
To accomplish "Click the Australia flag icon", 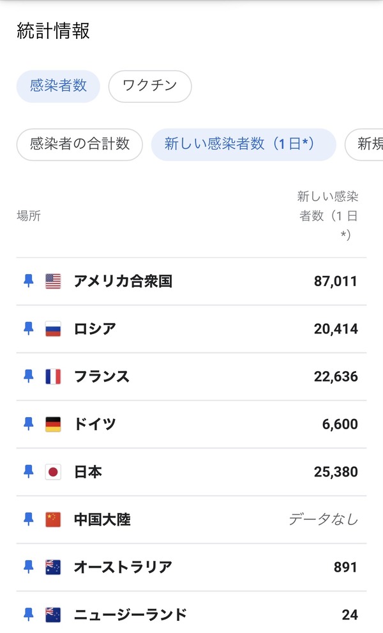I will tap(53, 567).
